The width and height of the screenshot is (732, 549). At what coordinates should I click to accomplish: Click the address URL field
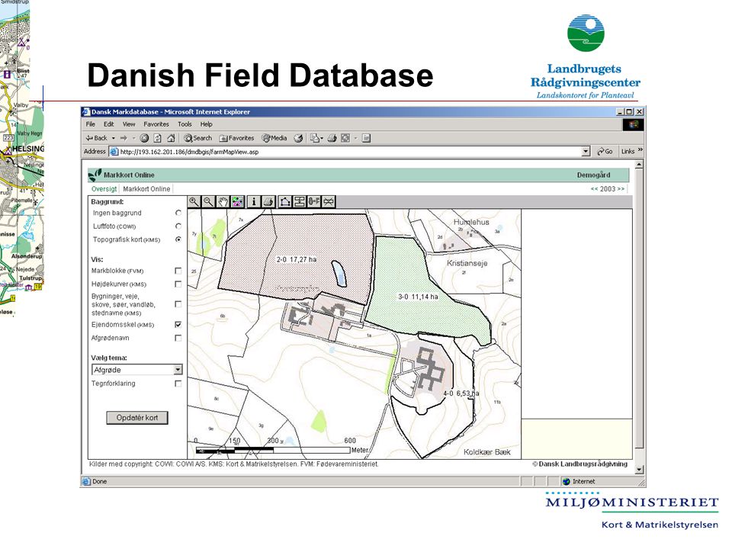tap(350, 152)
